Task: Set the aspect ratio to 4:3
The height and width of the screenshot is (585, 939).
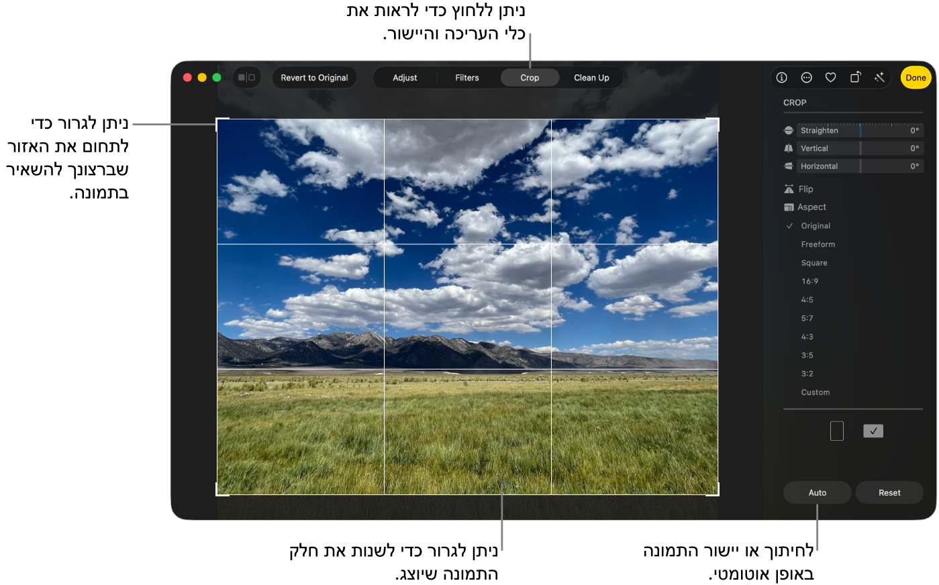Action: point(807,337)
